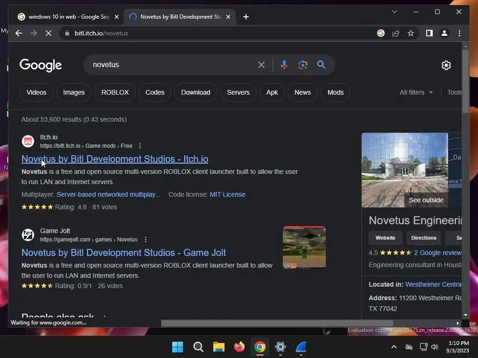The height and width of the screenshot is (358, 478).
Task: Open Chrome side panel
Action: (429, 33)
